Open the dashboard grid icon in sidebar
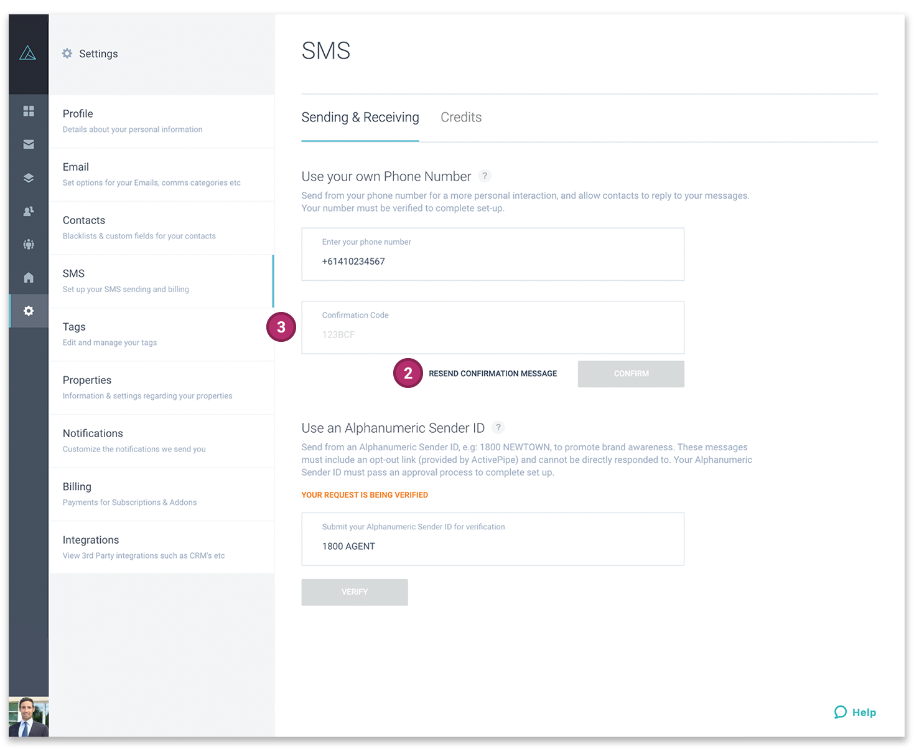 [28, 111]
